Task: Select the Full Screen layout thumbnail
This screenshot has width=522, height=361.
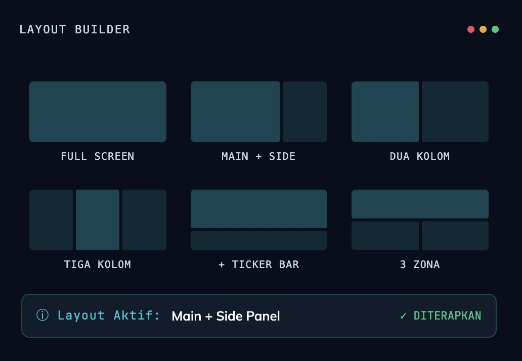Action: pyautogui.click(x=98, y=112)
